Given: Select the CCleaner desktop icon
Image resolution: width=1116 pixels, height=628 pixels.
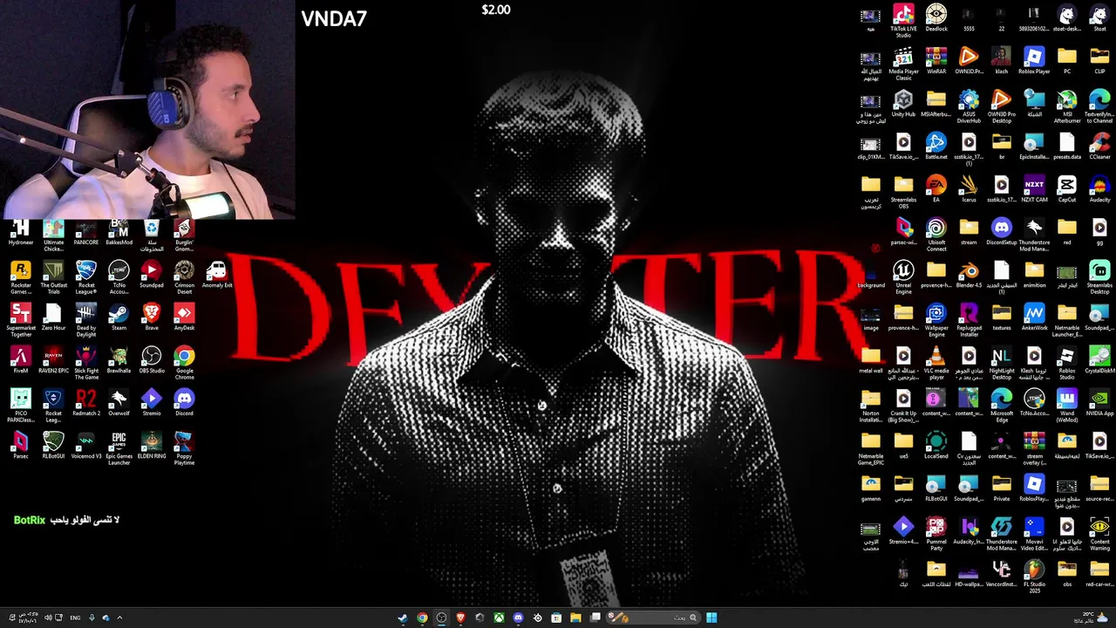Looking at the screenshot, I should [1099, 147].
